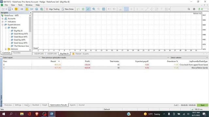Sort by Drawdown % column header
209x117 pixels.
click(172, 61)
